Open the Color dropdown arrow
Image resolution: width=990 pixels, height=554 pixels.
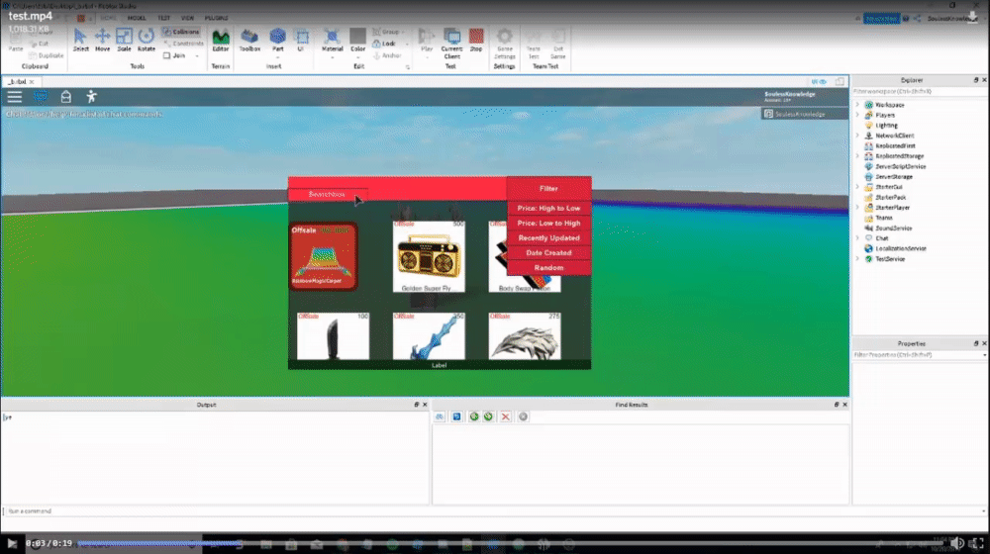[358, 57]
